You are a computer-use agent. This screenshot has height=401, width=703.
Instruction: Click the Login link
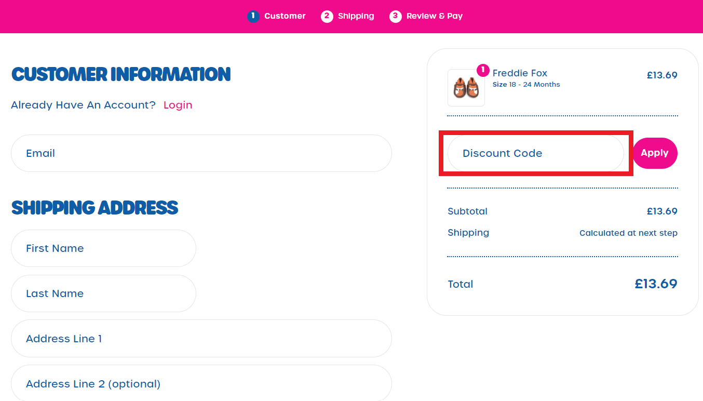[x=178, y=105]
